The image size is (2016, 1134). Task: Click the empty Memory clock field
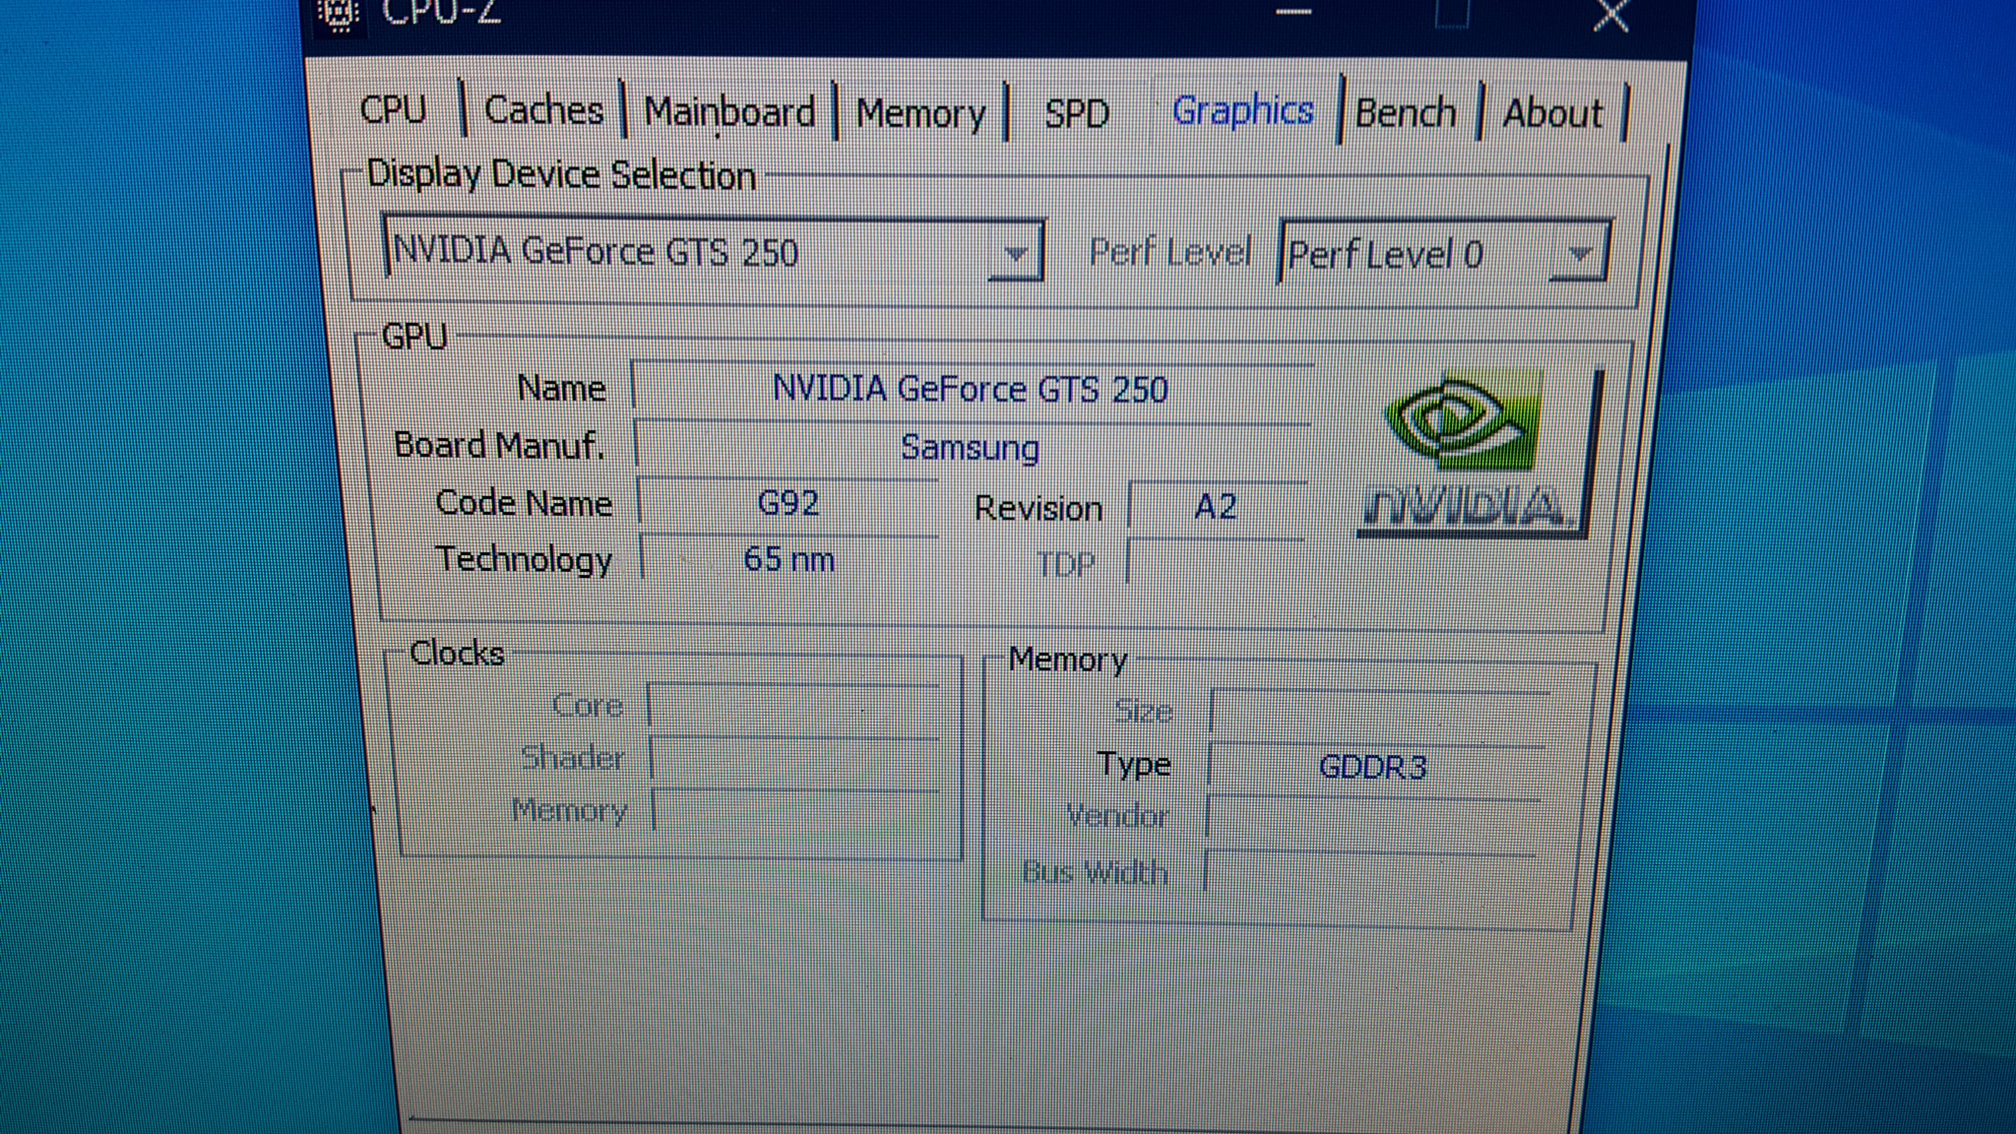click(x=797, y=811)
